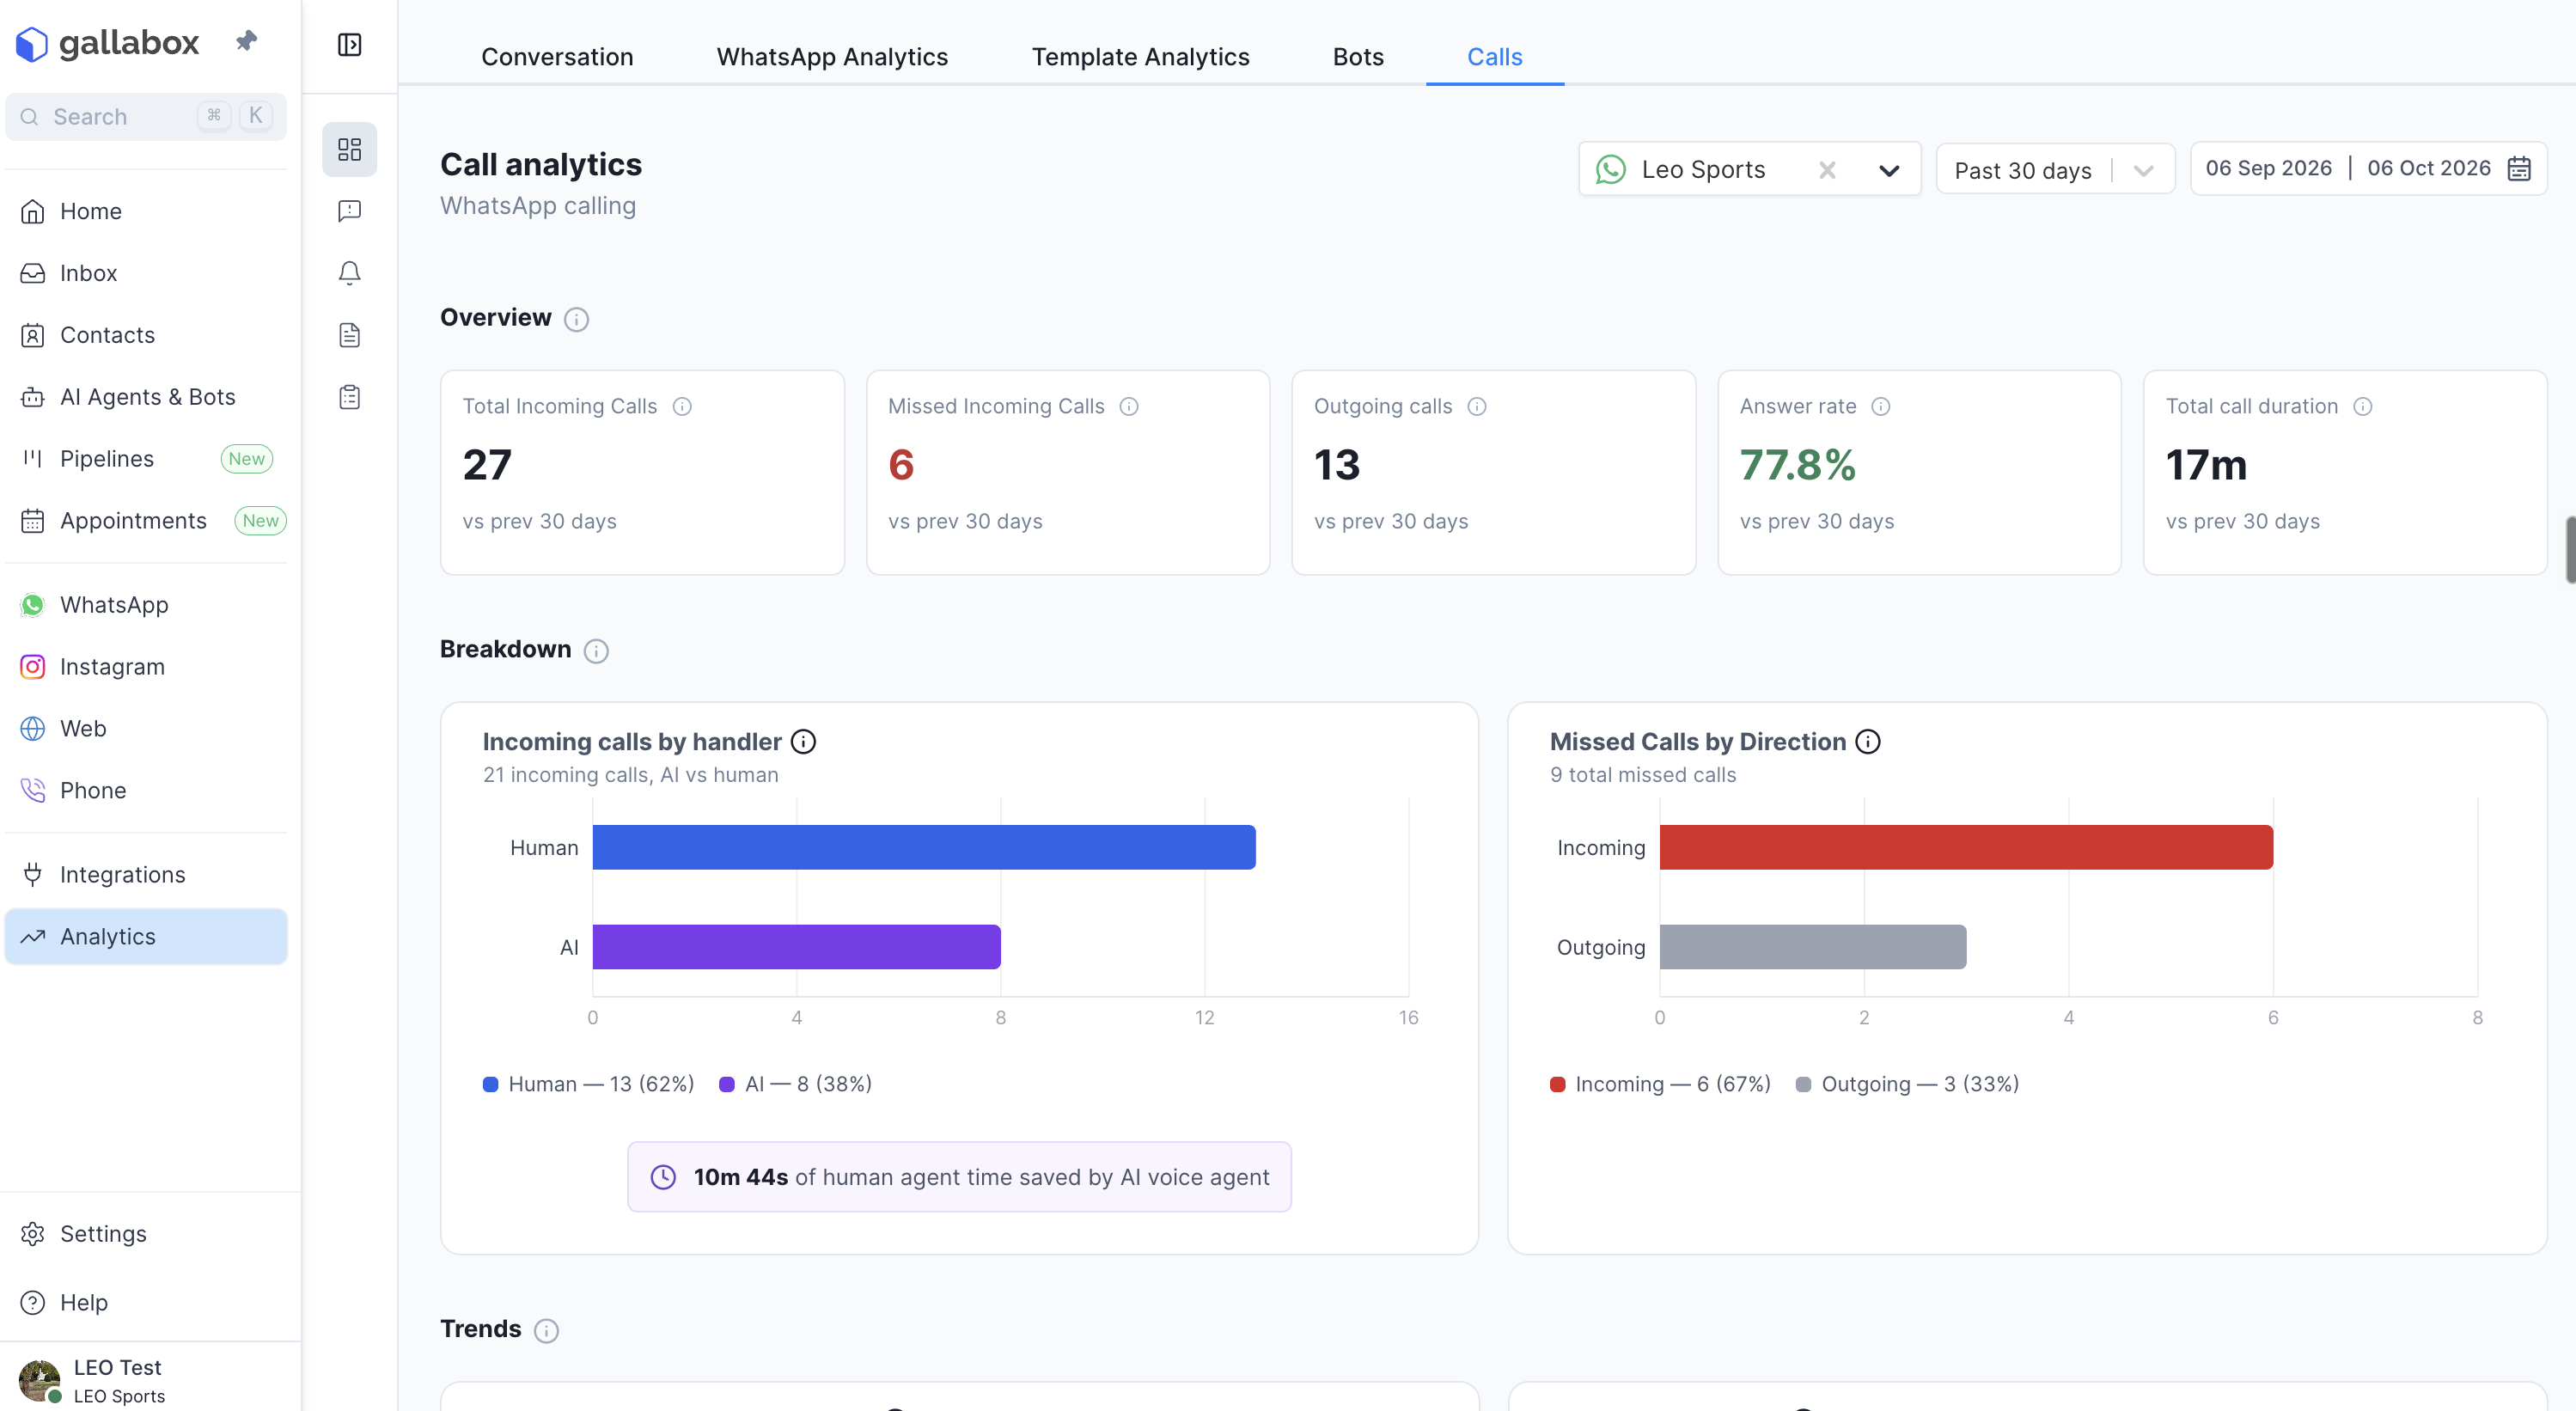The width and height of the screenshot is (2576, 1411).
Task: Switch to the Template Analytics tab
Action: [x=1141, y=57]
